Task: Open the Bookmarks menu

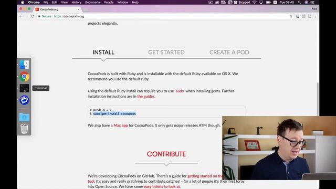Action: [93, 2]
